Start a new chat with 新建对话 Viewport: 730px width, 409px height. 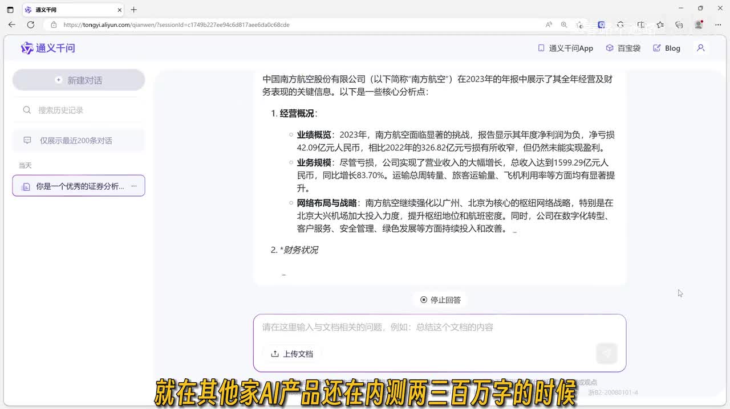[79, 80]
